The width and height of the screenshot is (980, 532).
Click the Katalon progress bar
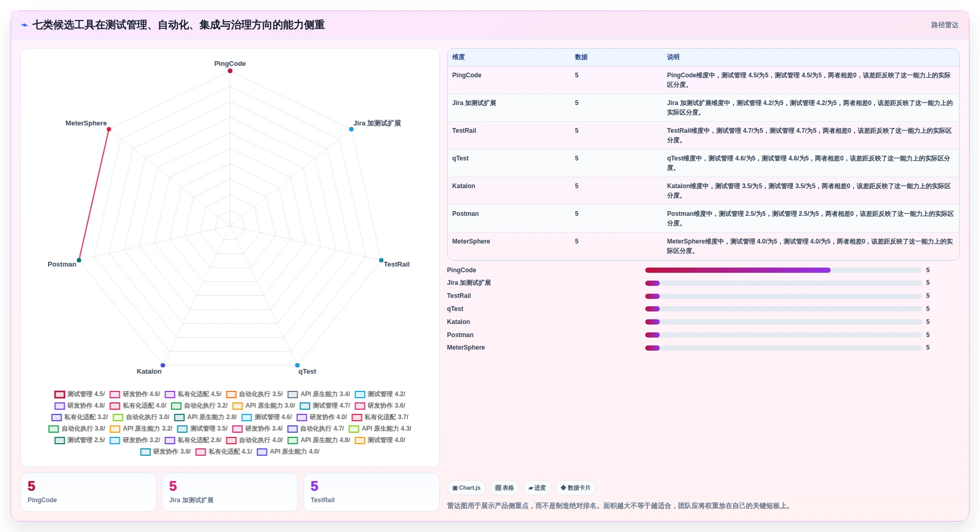tap(783, 322)
